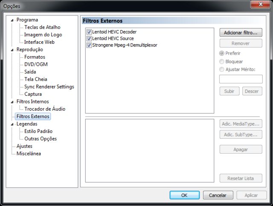Open Estilo Padrão settings
This screenshot has height=206, width=273.
point(38,131)
